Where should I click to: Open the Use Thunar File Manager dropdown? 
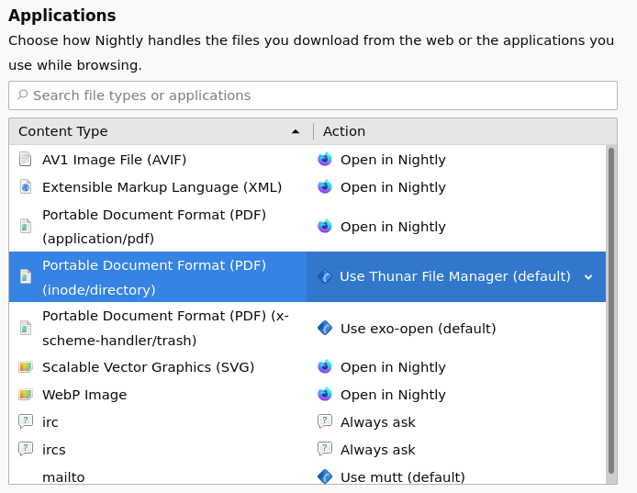455,276
